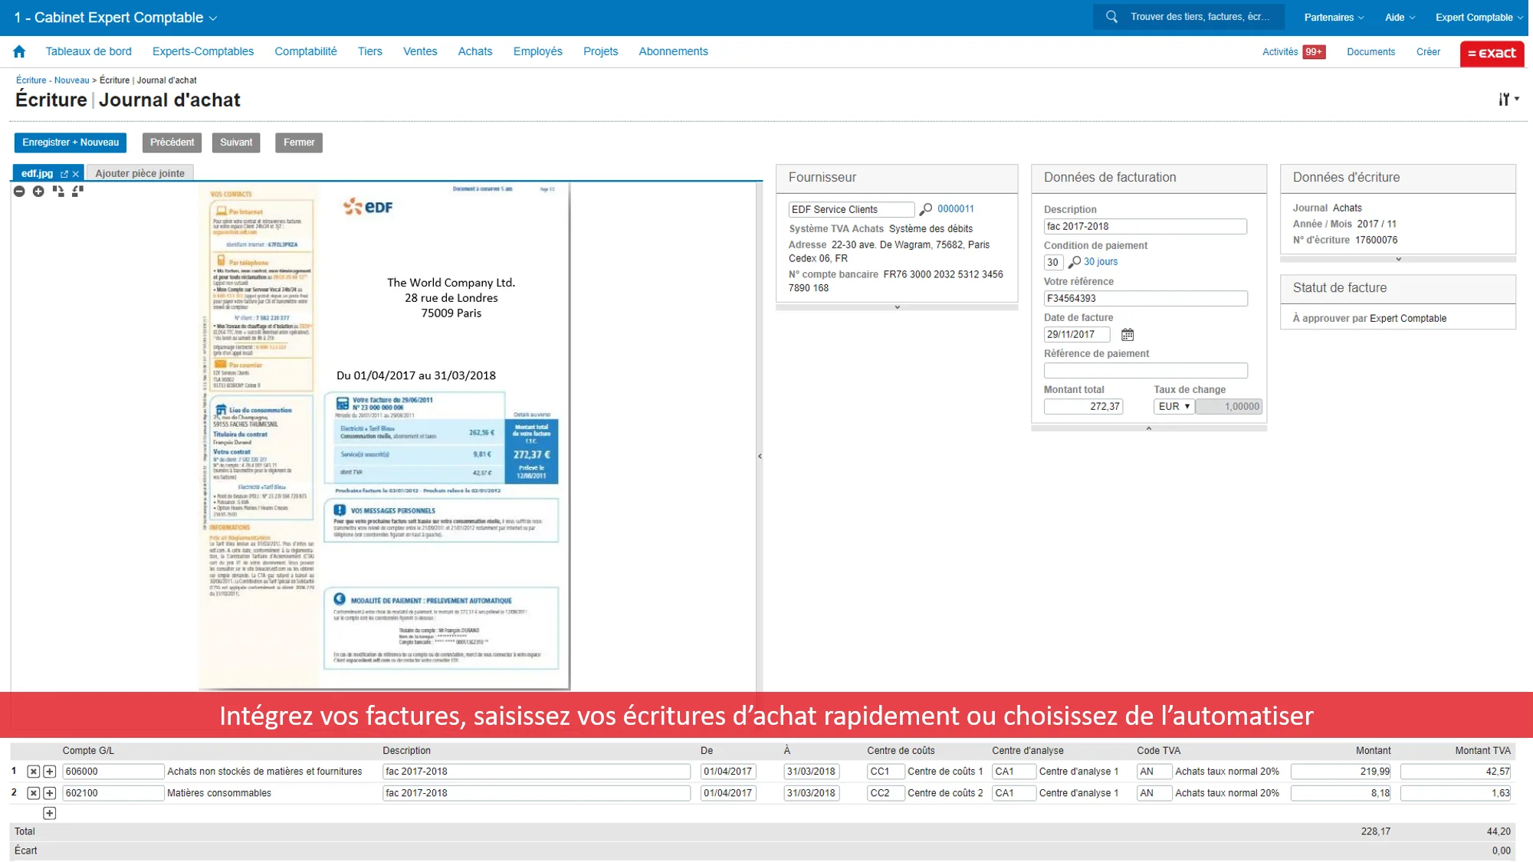Add a line below entry line 1
This screenshot has width=1533, height=862.
(50, 772)
